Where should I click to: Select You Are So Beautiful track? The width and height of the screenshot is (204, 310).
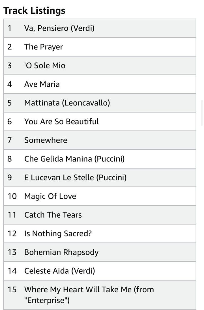click(100, 122)
